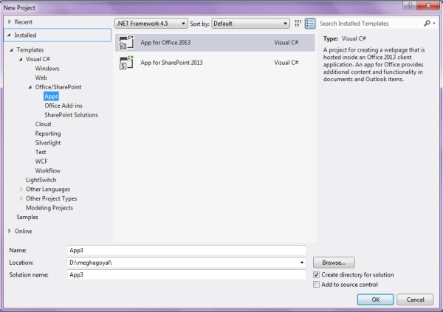Select the Apps category
Screen dimensions: 443x312
51,97
